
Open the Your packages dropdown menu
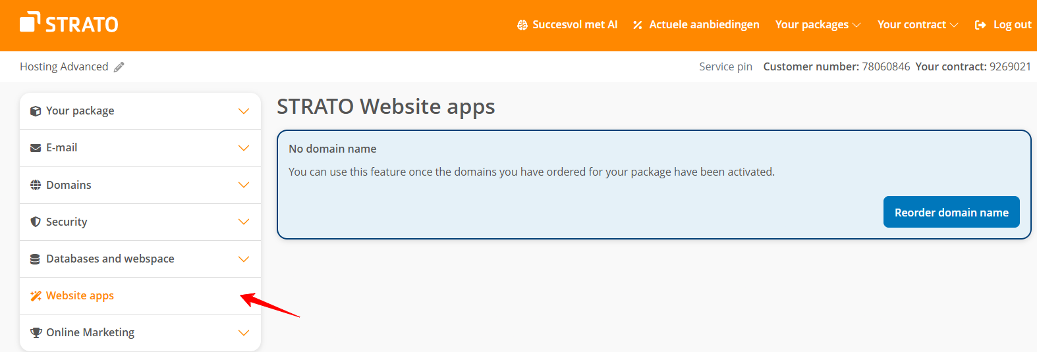[818, 25]
